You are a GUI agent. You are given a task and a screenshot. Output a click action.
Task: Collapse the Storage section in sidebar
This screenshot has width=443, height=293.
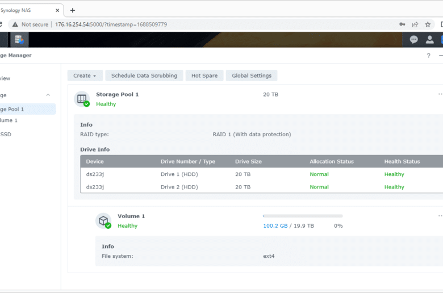tap(48, 95)
